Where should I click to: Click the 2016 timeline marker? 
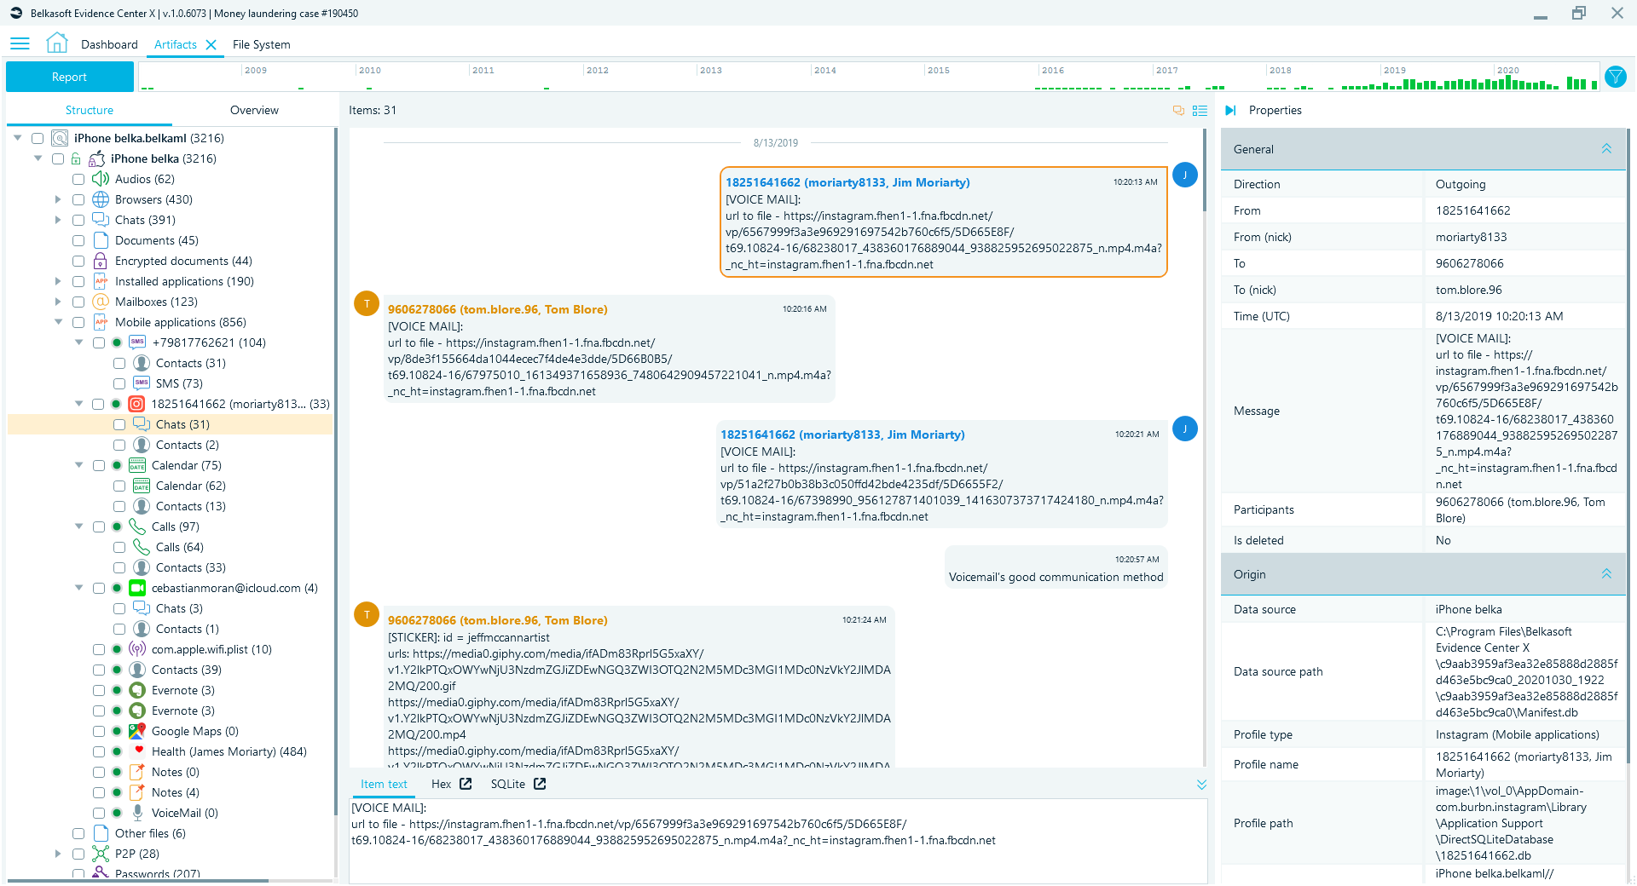coord(1052,71)
